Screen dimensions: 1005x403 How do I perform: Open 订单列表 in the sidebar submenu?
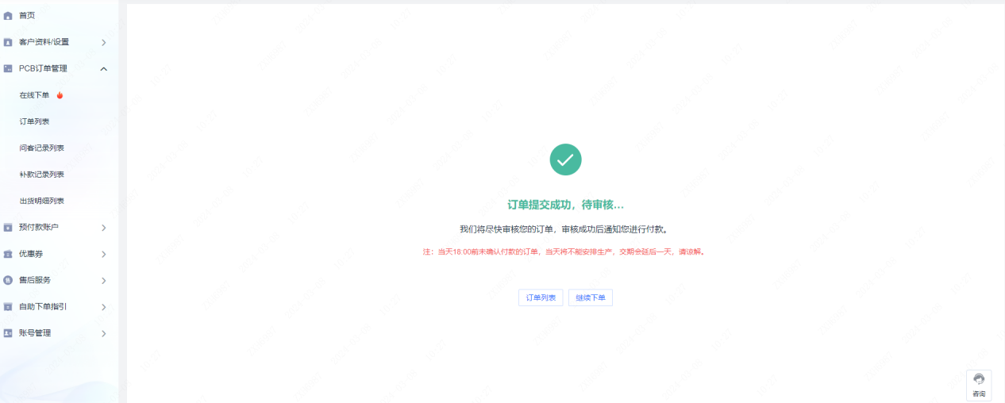[34, 121]
